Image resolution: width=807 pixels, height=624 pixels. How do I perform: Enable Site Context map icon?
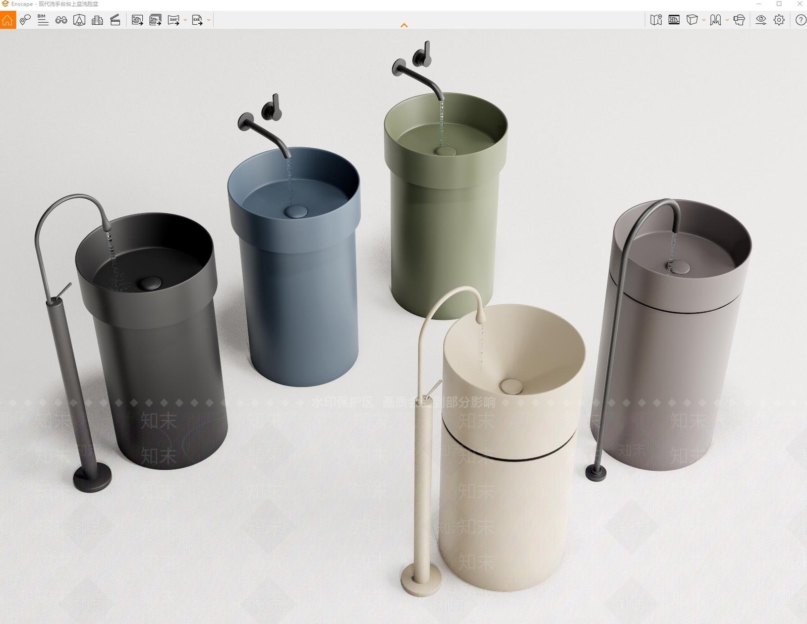(79, 20)
